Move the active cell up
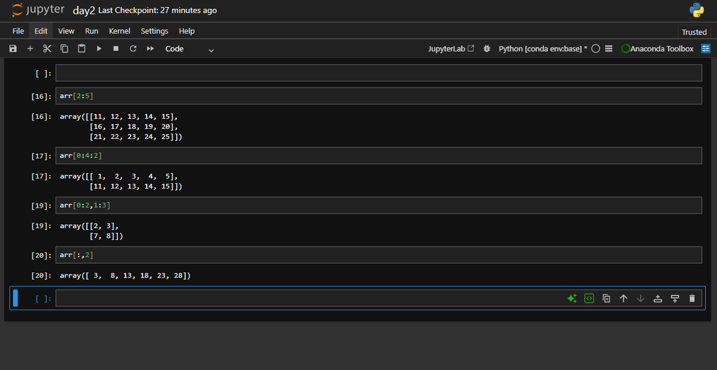 point(623,298)
